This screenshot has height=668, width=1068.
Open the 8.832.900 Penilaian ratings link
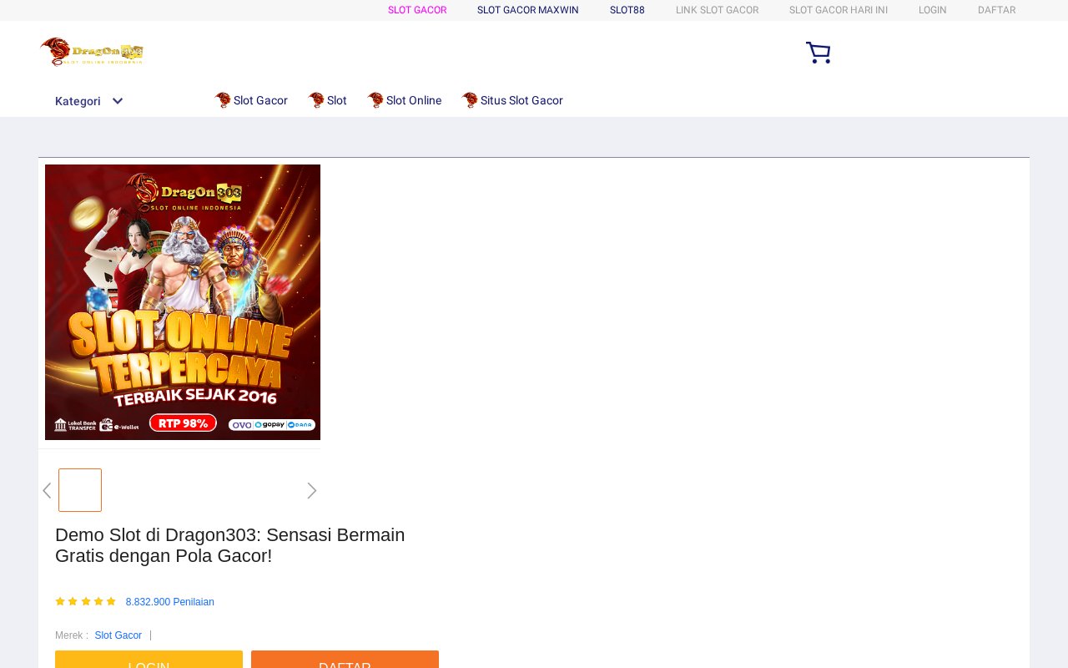(x=170, y=602)
